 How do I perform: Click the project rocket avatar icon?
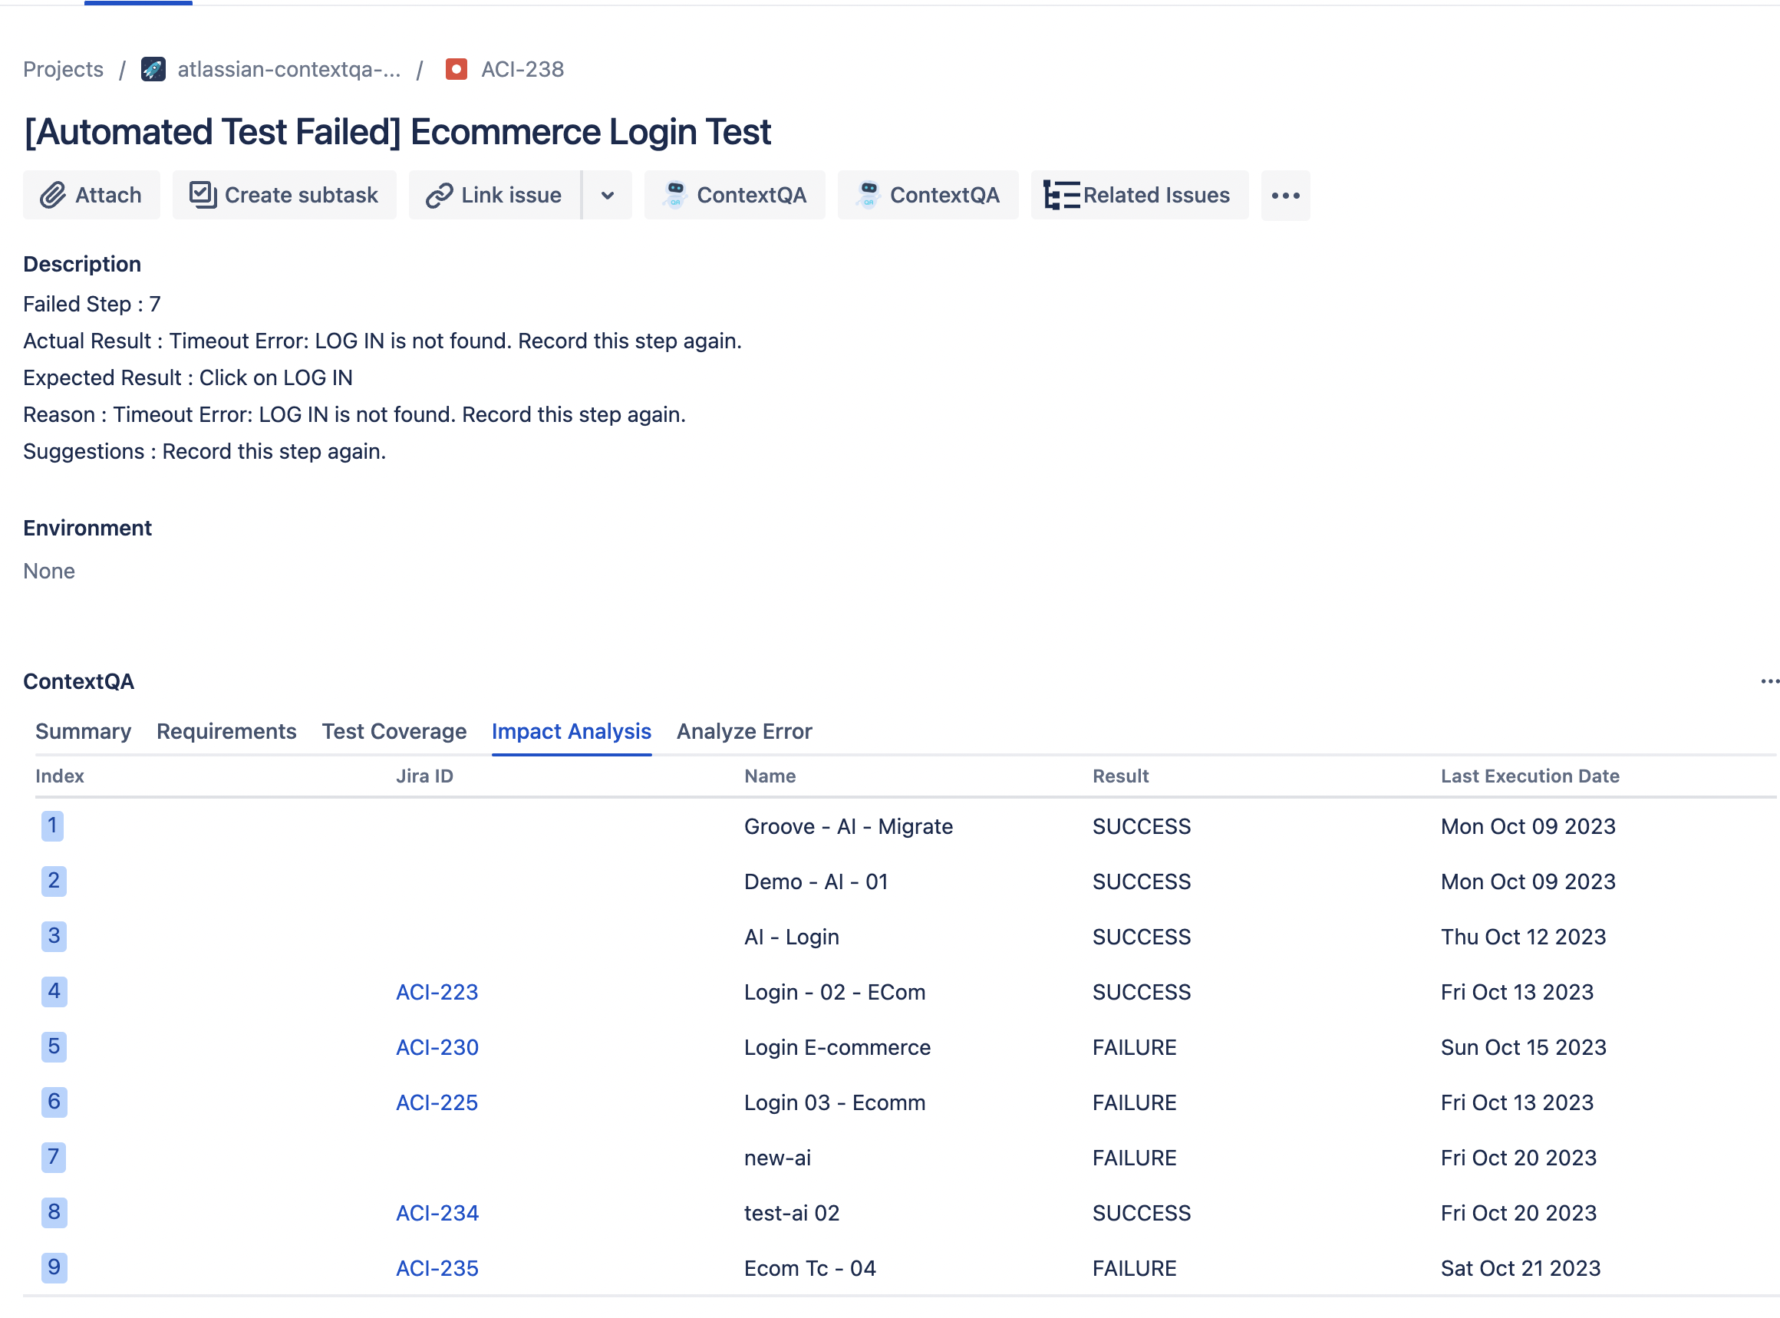(x=153, y=69)
